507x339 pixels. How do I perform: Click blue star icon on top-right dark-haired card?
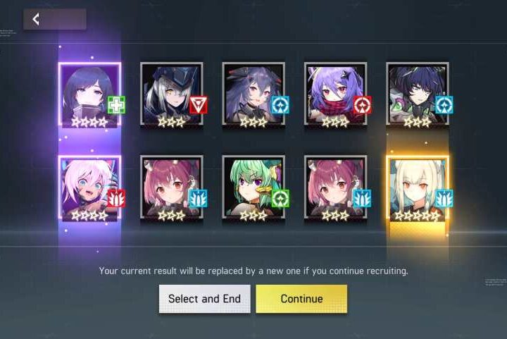pos(444,105)
